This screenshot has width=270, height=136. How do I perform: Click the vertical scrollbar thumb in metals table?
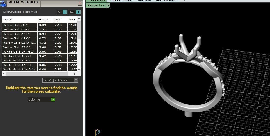tap(79, 30)
